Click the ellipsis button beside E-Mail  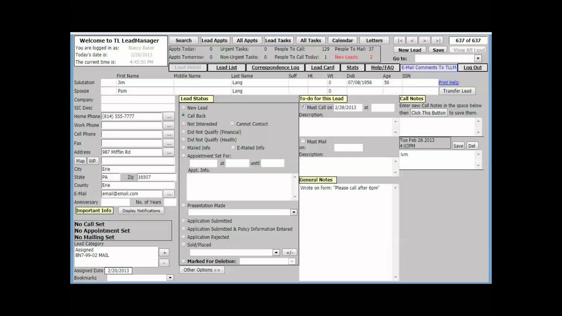point(169,194)
